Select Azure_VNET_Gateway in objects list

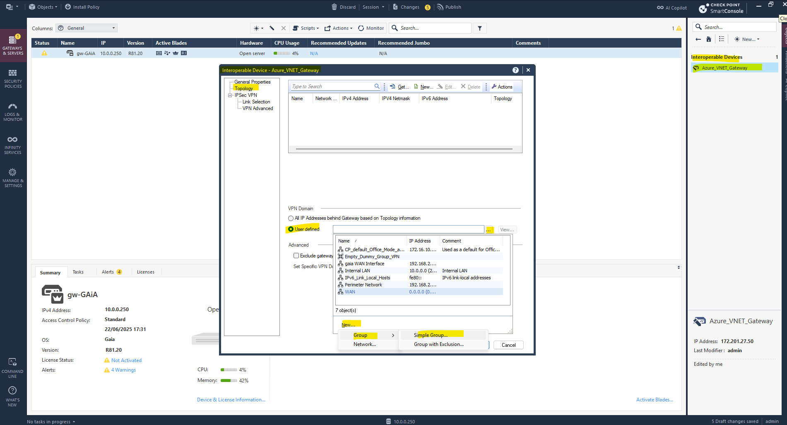[x=734, y=68]
